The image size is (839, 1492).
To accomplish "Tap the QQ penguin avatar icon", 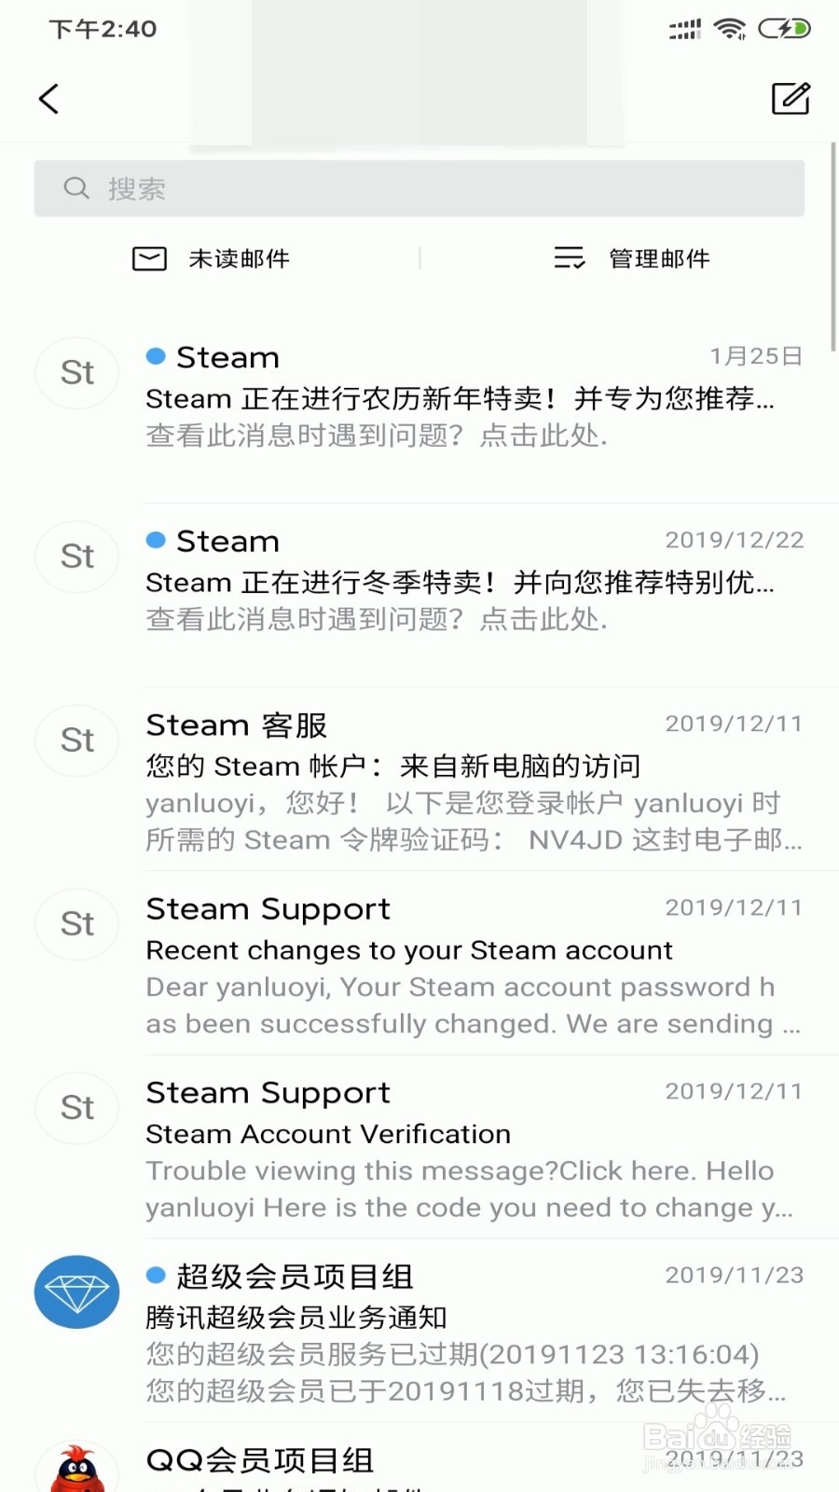I will click(x=77, y=1467).
